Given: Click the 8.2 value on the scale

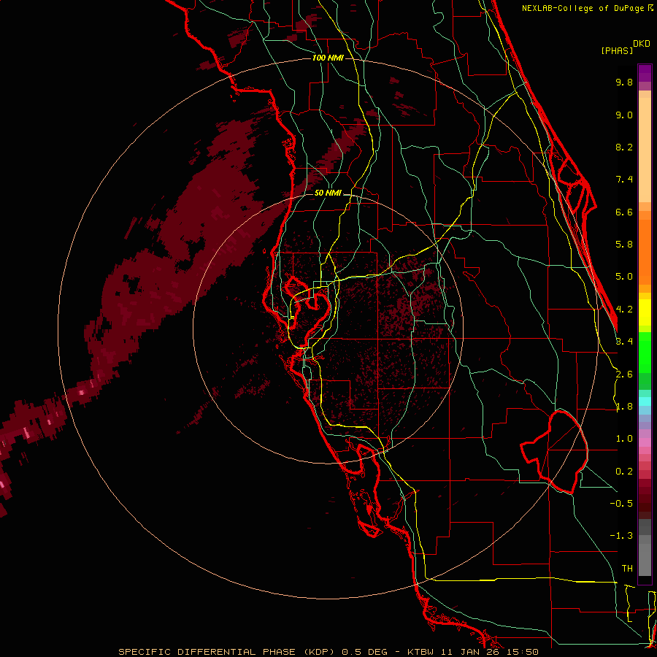Looking at the screenshot, I should coord(624,147).
